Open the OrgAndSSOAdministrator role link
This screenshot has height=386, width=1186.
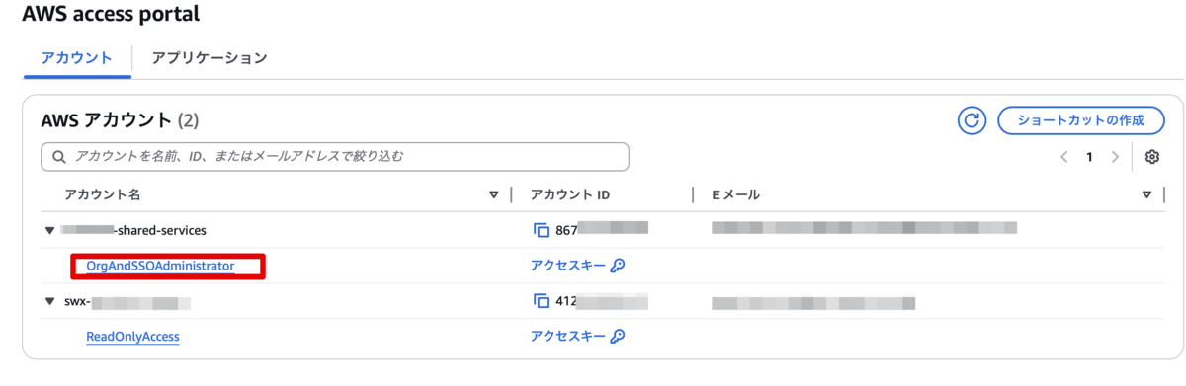click(160, 266)
